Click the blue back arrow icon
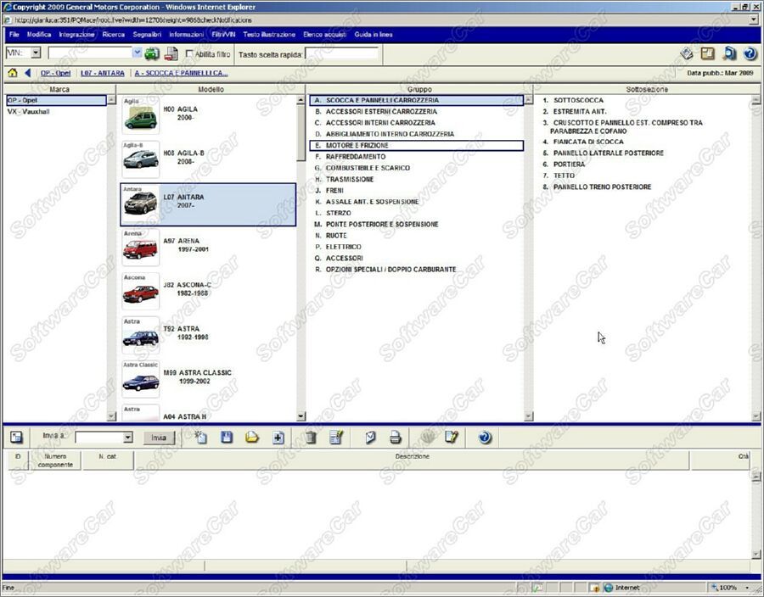The image size is (764, 597). click(27, 73)
